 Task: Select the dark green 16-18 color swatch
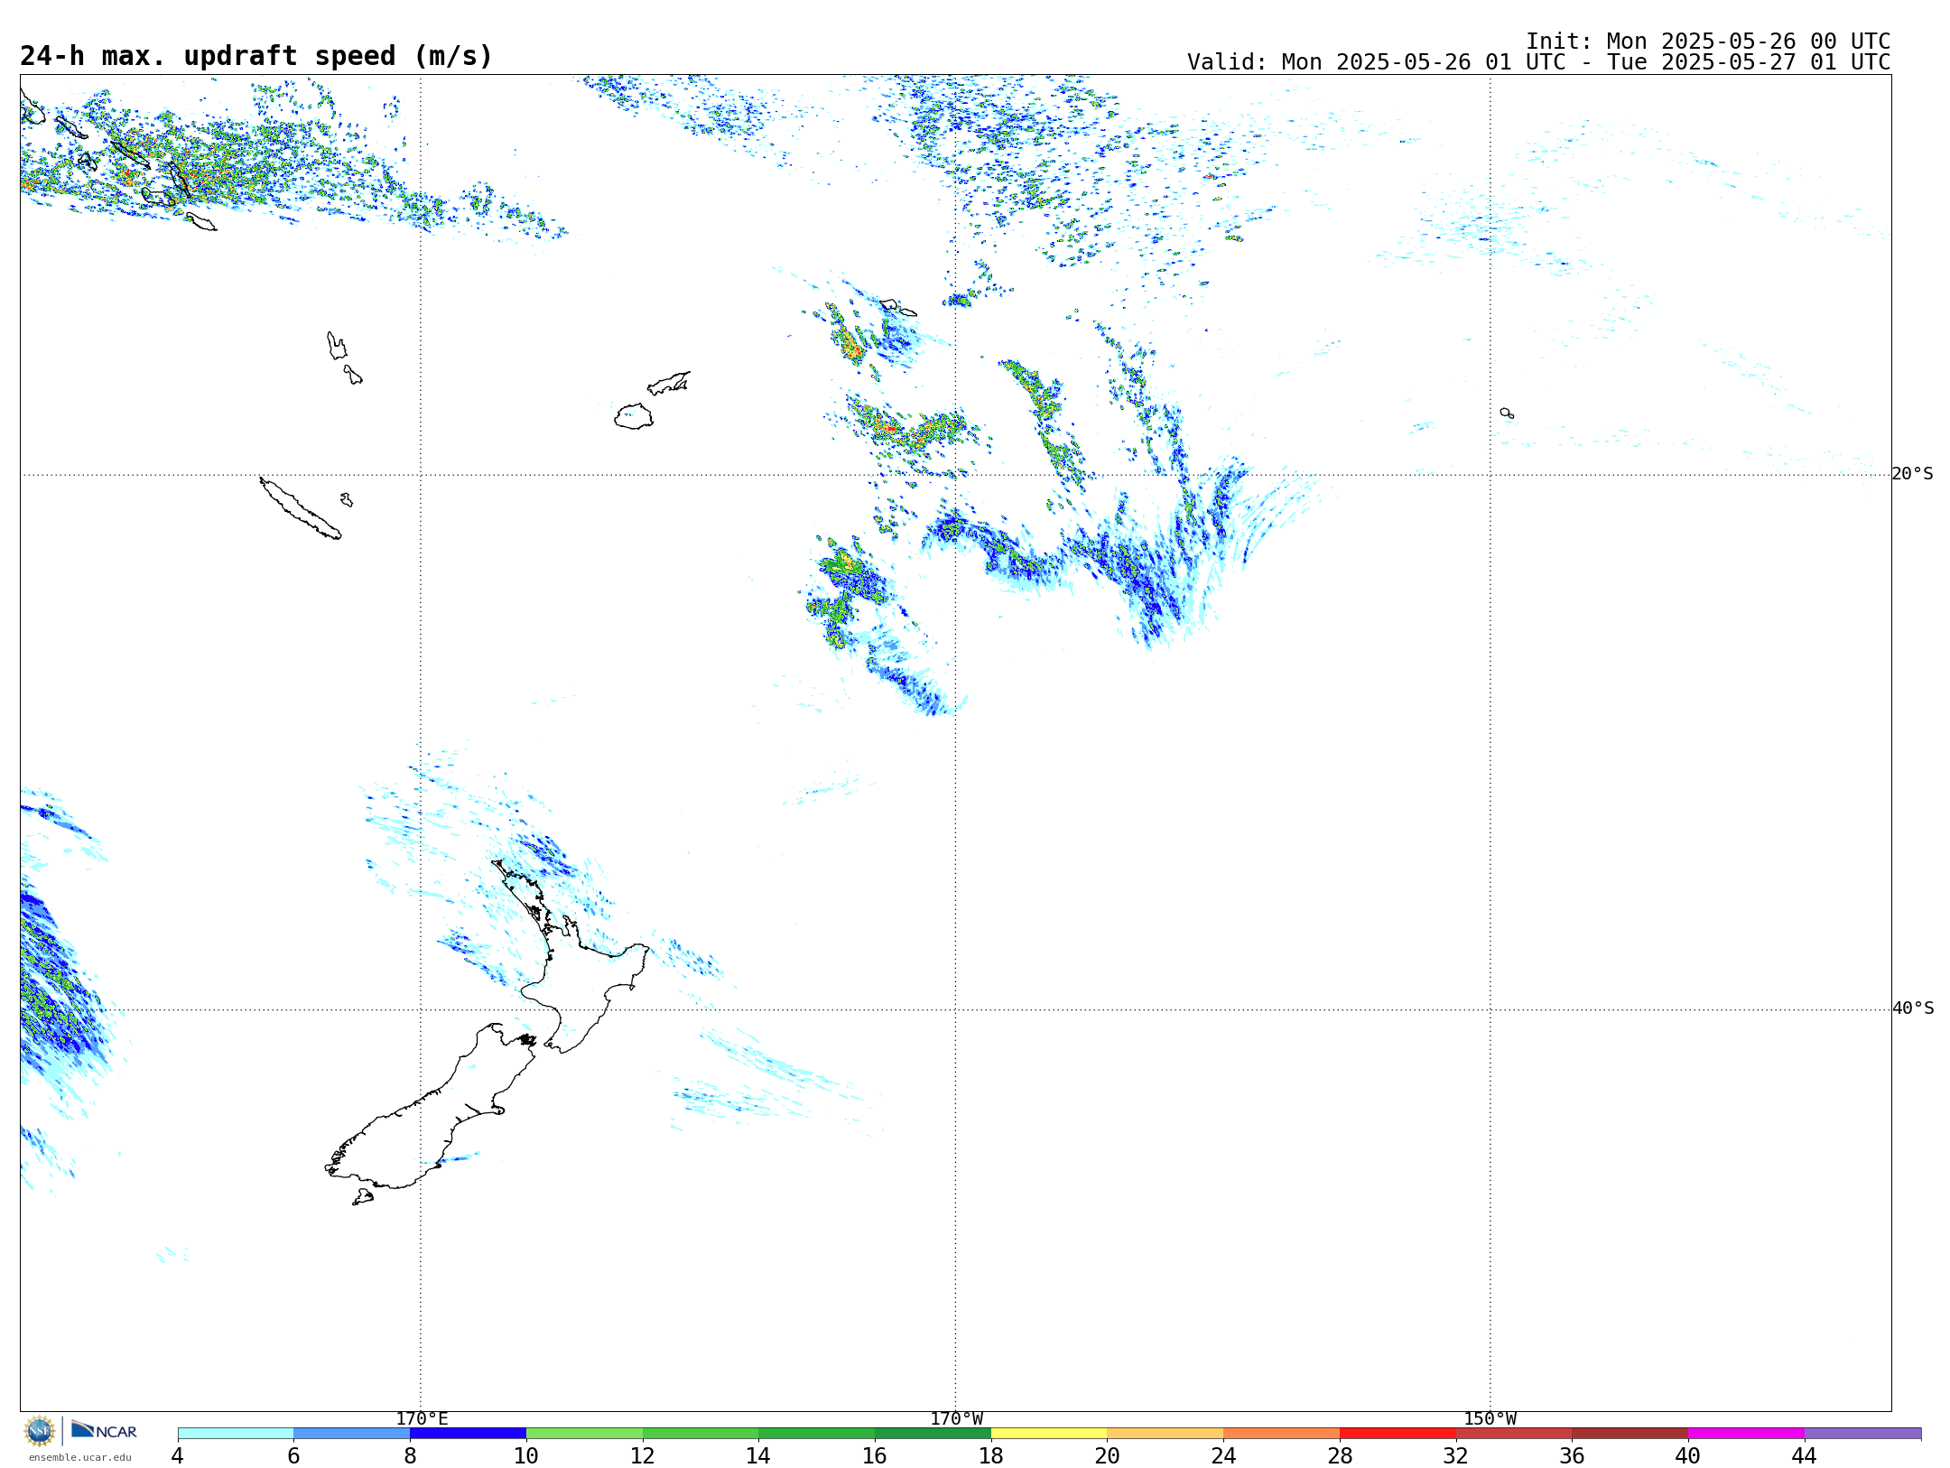point(933,1434)
